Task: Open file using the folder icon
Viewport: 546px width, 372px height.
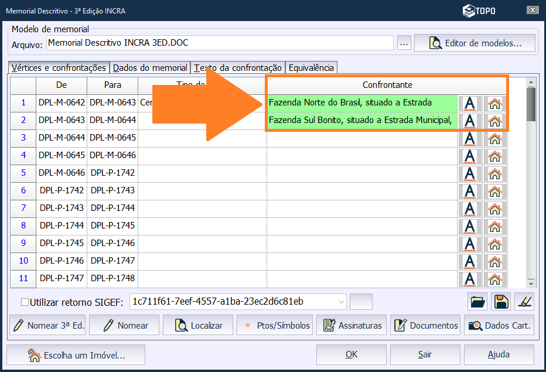Action: point(478,302)
